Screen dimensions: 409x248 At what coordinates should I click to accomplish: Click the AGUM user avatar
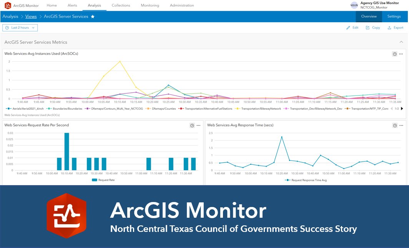[x=354, y=5]
